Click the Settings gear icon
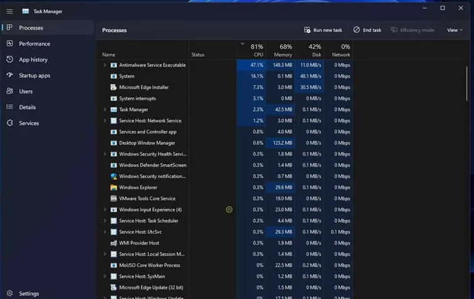 9,293
